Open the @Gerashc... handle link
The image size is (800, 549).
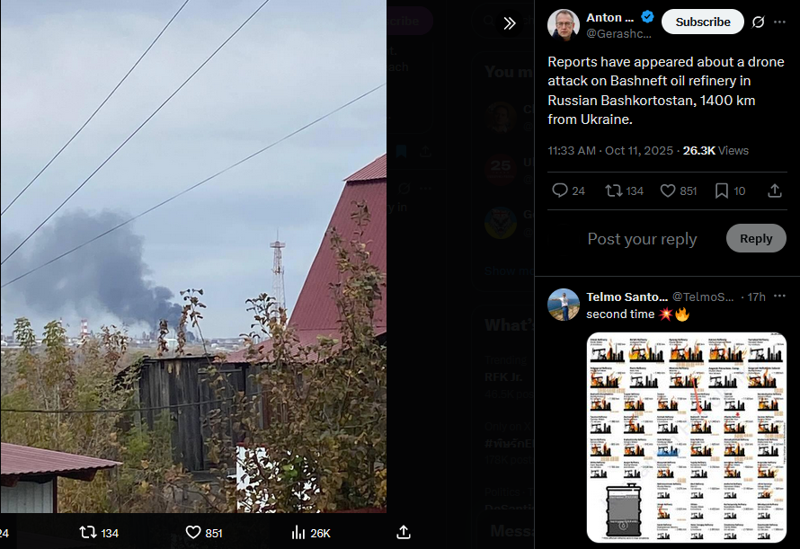(618, 33)
